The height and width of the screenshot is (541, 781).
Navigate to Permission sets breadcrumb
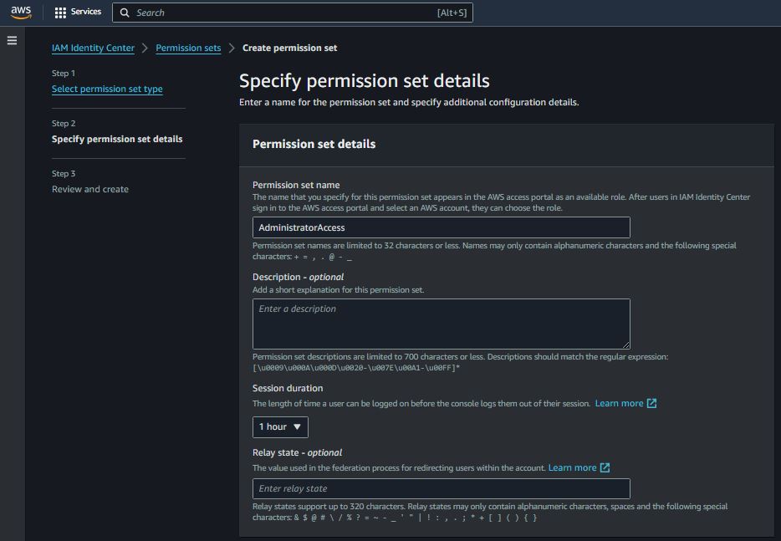coord(188,48)
